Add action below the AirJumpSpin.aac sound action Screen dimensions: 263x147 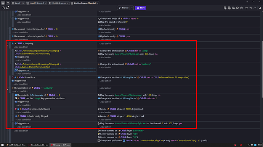(105, 127)
